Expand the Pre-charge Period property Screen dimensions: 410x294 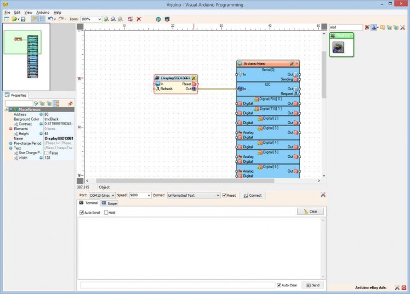[x=10, y=143]
